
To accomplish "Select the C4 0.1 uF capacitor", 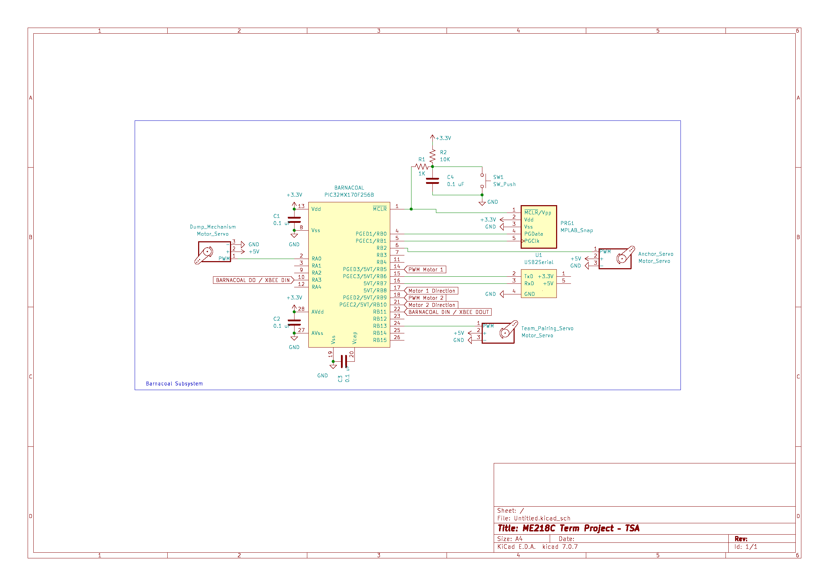I will click(432, 180).
